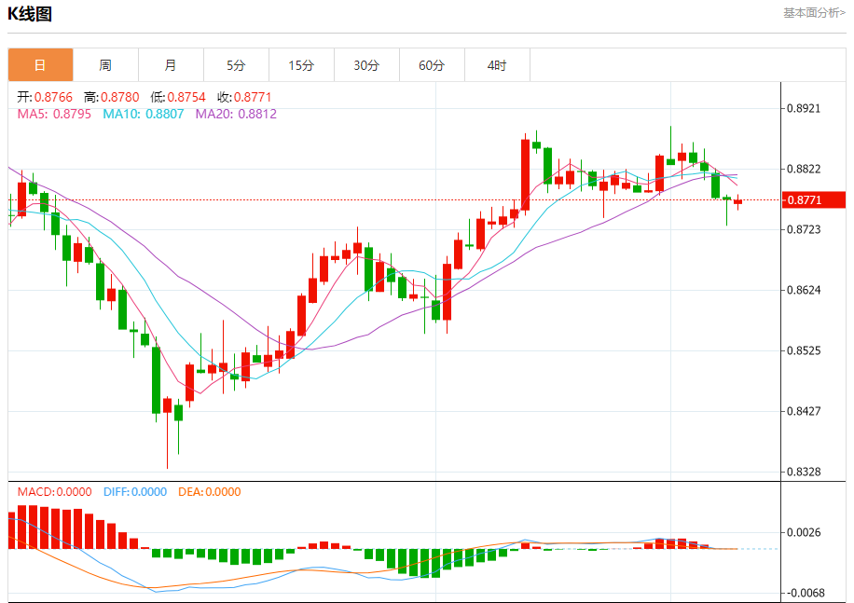Click the DEA:0.0000 label

[210, 492]
